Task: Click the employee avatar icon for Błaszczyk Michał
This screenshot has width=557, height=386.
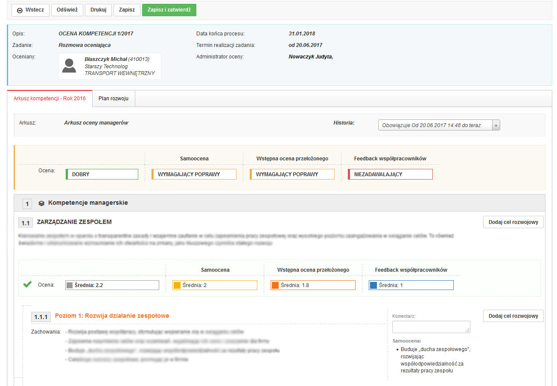Action: [69, 66]
